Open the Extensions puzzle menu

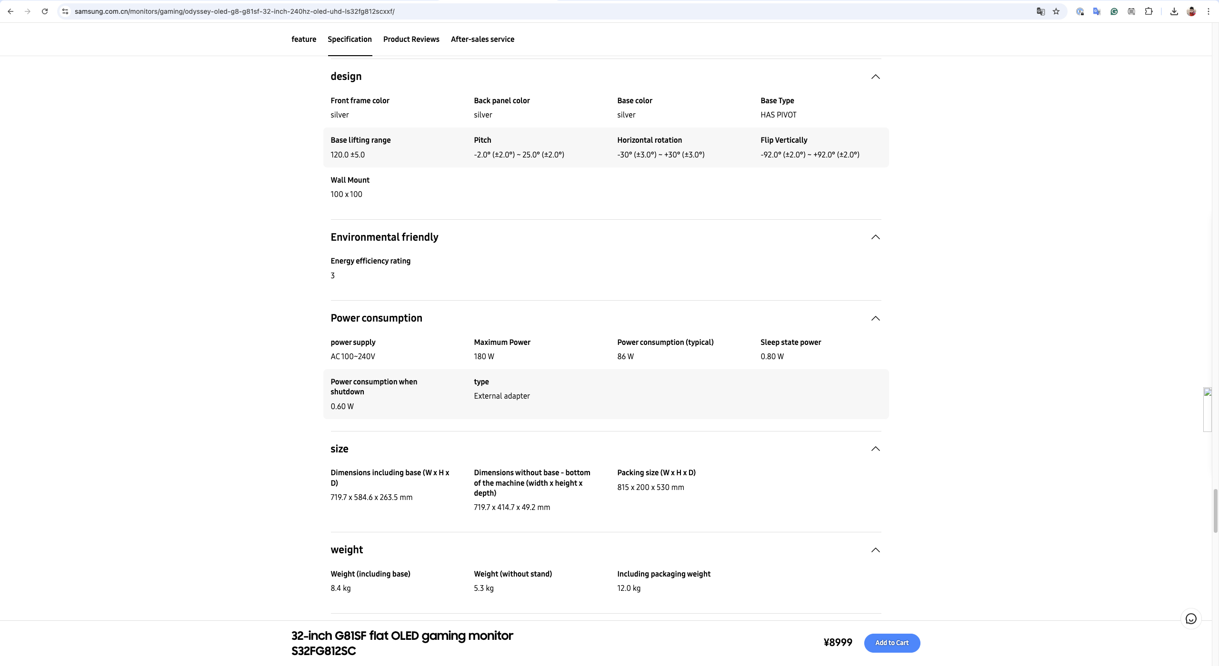(1149, 11)
